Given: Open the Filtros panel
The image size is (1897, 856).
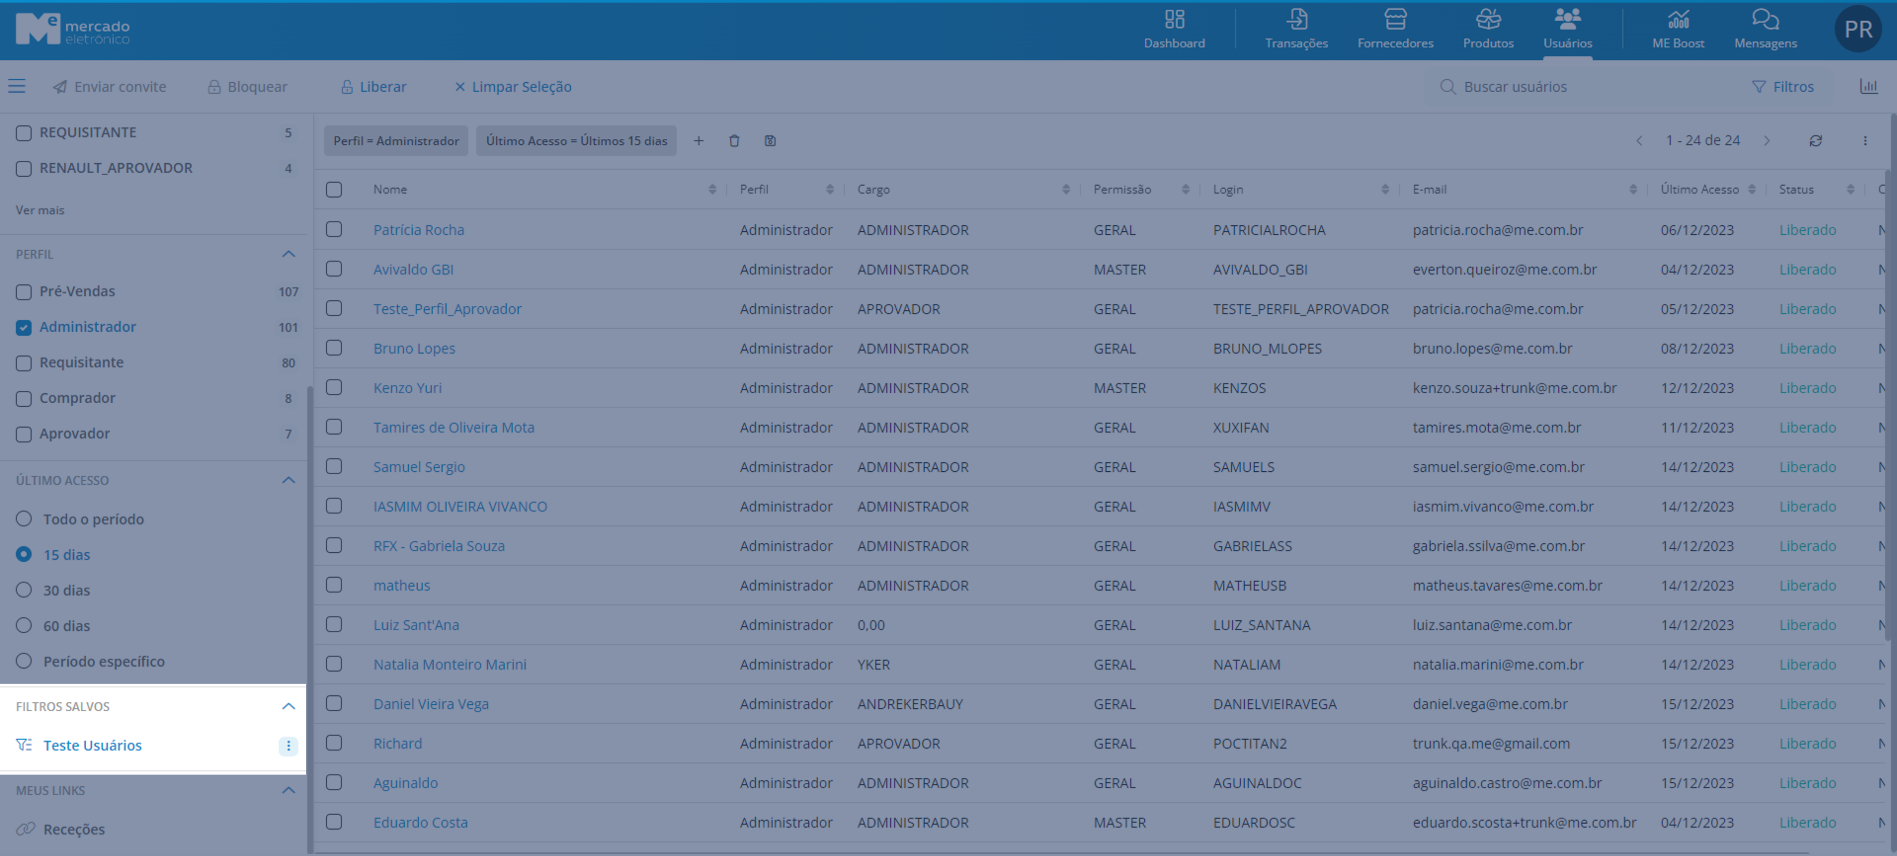Looking at the screenshot, I should click(x=1782, y=86).
